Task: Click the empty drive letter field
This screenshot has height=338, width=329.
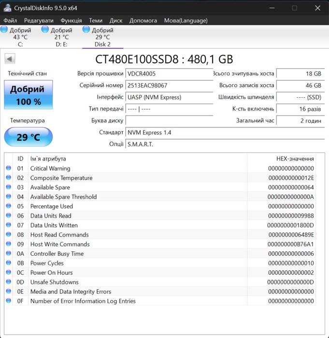Action: (x=169, y=120)
